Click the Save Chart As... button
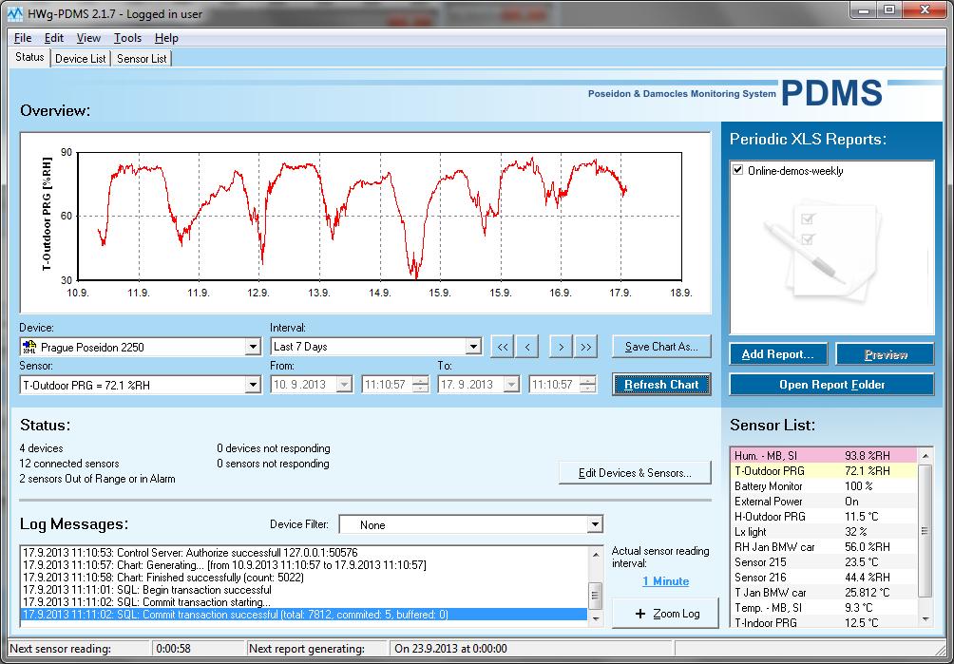The width and height of the screenshot is (954, 664). click(x=661, y=347)
